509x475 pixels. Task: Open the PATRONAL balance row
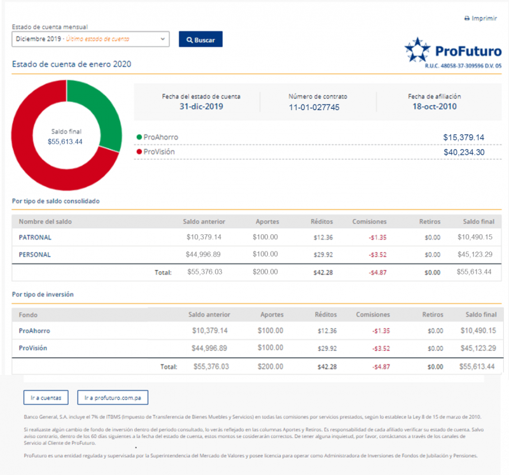point(35,237)
